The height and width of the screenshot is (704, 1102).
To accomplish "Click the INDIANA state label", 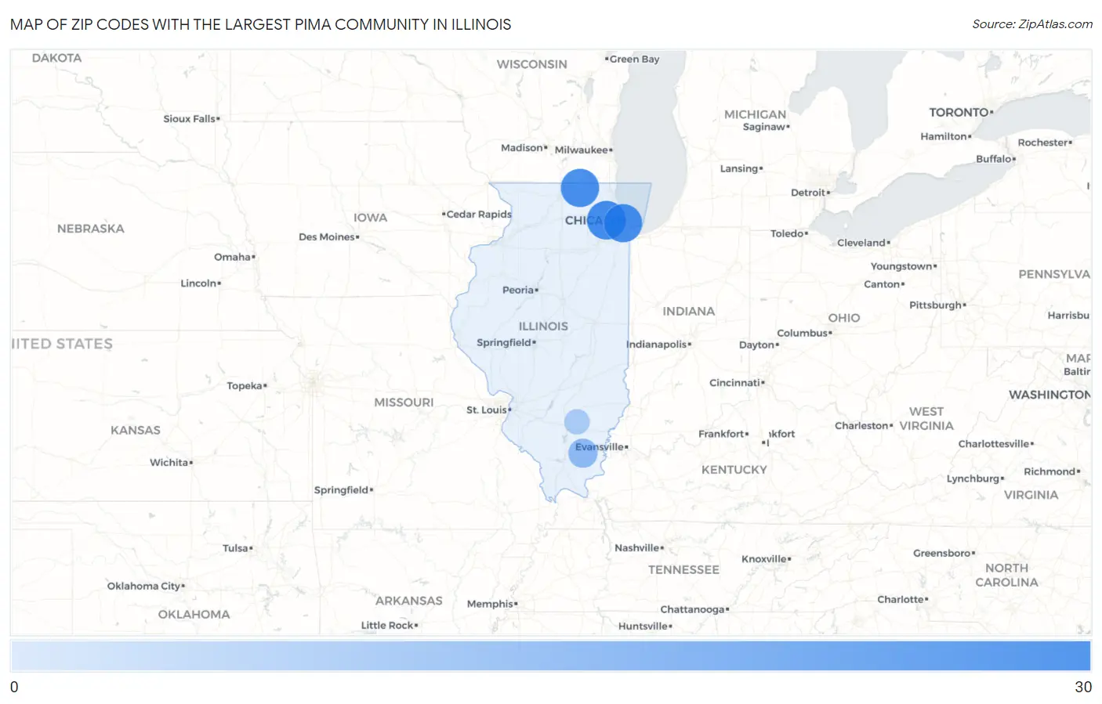I will click(x=688, y=311).
